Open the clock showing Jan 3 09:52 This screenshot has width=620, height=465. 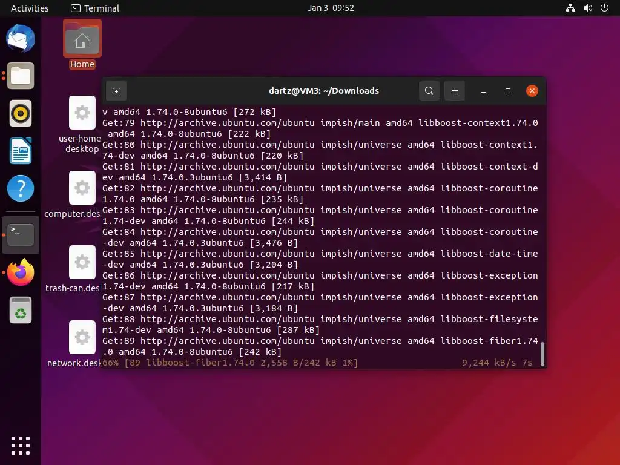pos(331,8)
